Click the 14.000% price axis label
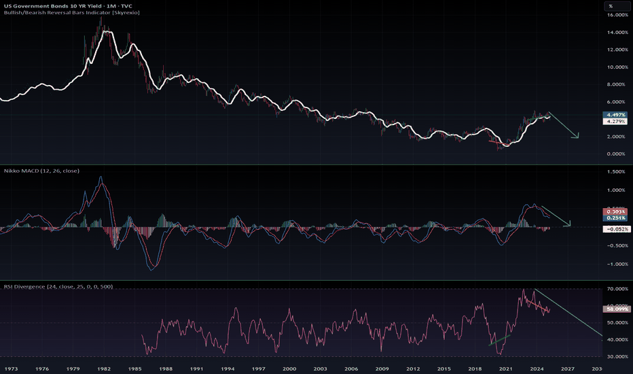Screen dimensions: 633x374 tap(617, 33)
